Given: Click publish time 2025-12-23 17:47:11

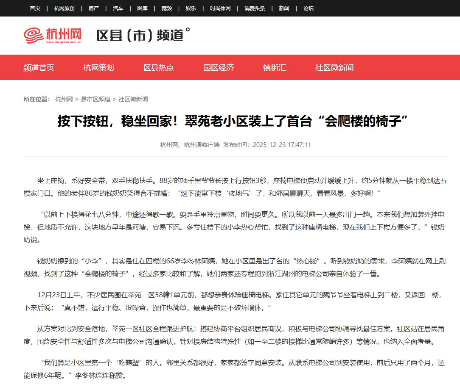Looking at the screenshot, I should 282,145.
